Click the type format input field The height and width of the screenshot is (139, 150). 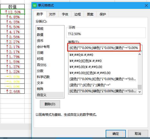coord(105,48)
